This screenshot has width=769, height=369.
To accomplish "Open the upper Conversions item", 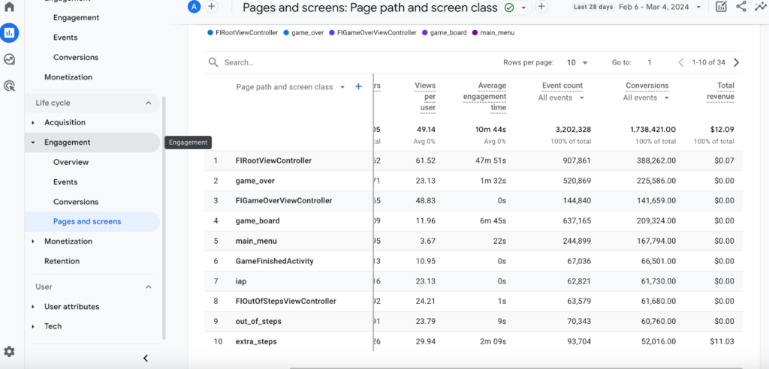I will [x=76, y=57].
